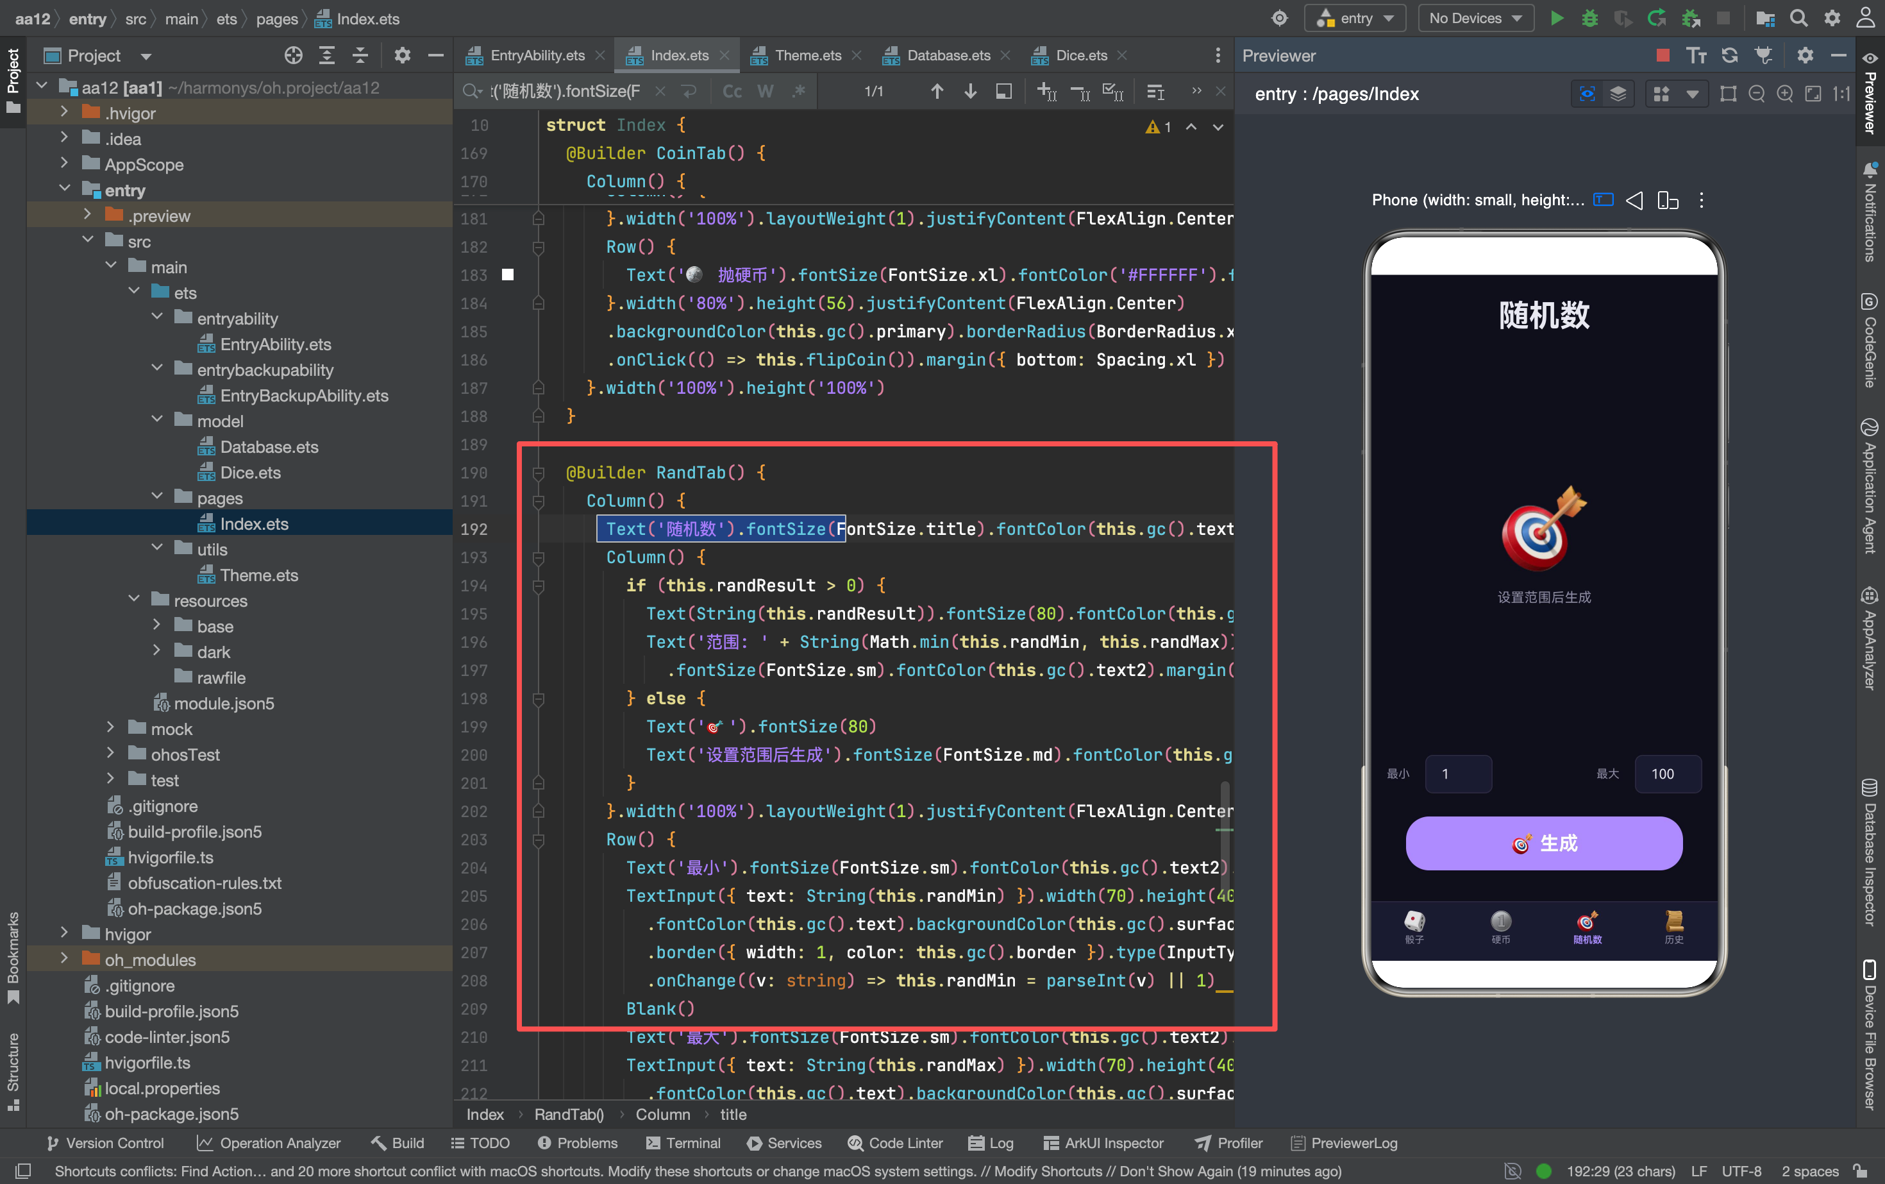Open Index.ets in Project tree
1885x1184 pixels.
point(254,523)
